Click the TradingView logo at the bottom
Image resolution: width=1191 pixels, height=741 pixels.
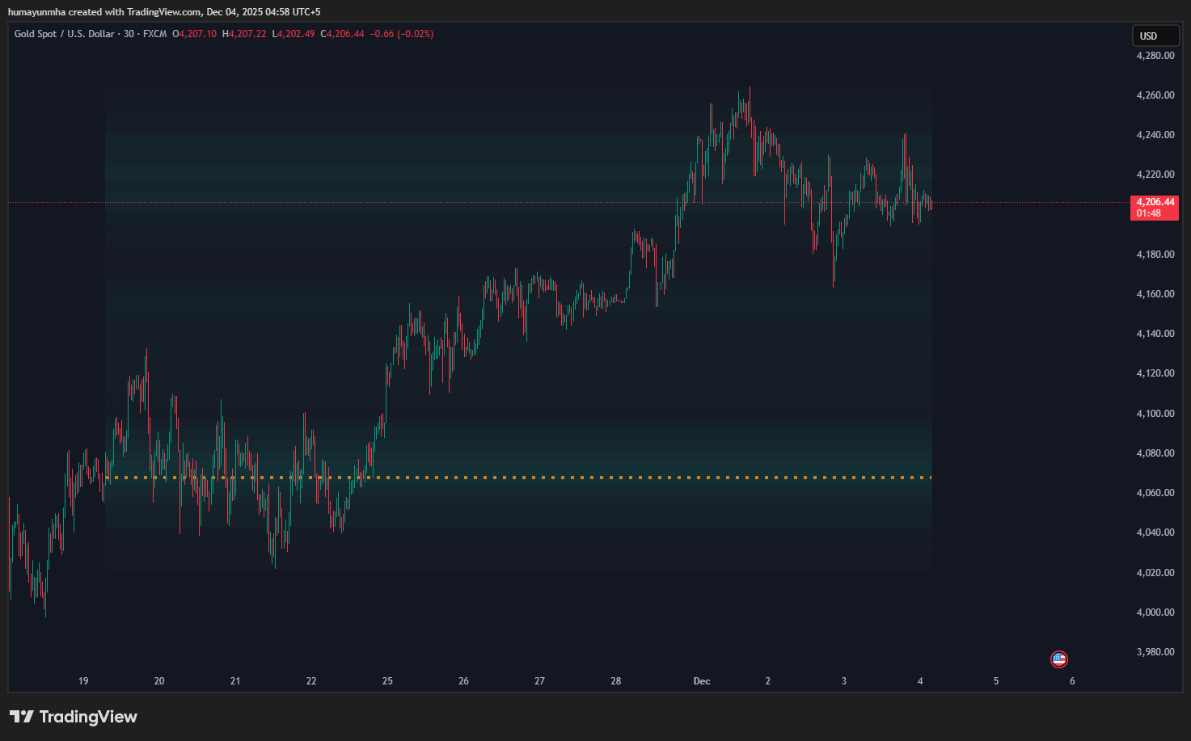(74, 717)
